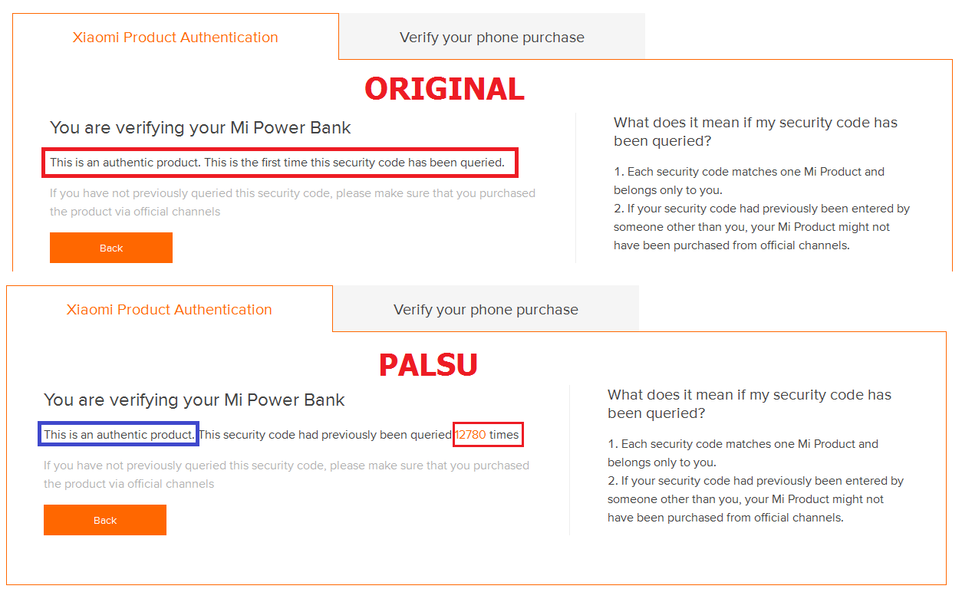This screenshot has width=962, height=612.
Task: Click the security code FAQ heading in PALSU panel
Action: coord(749,403)
